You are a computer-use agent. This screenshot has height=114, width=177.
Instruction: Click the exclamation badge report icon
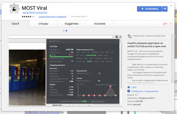tap(129, 91)
